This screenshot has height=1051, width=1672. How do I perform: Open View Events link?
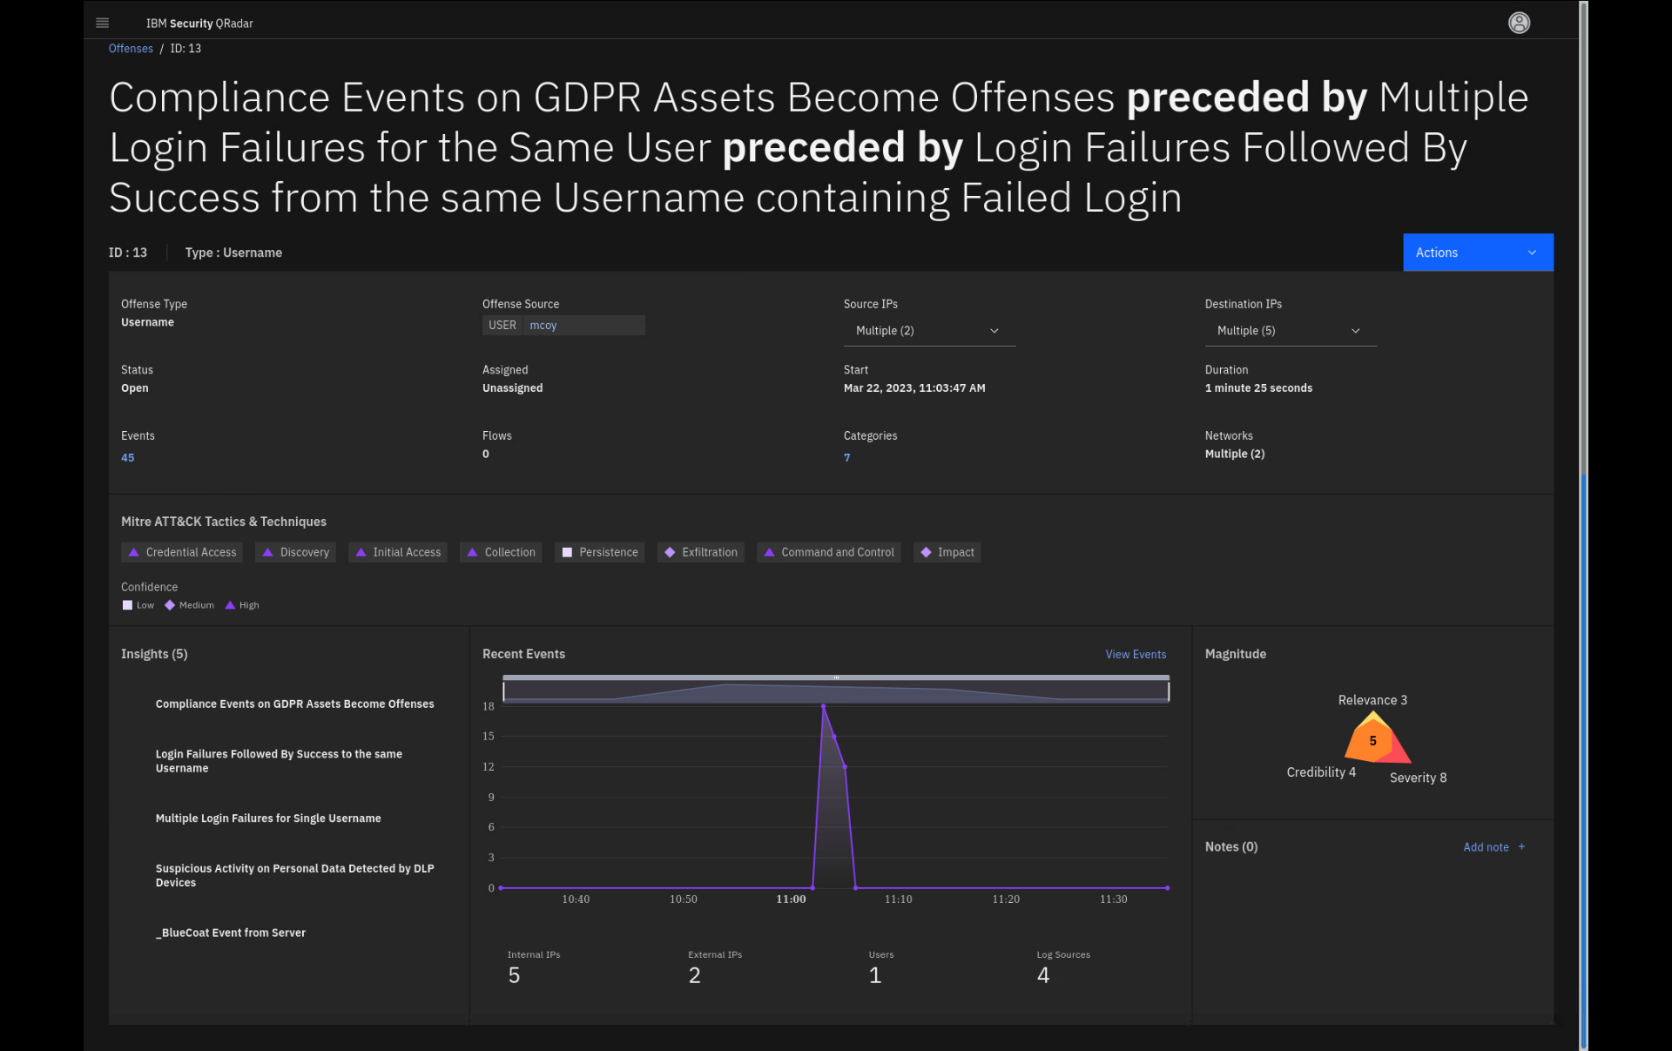1135,655
